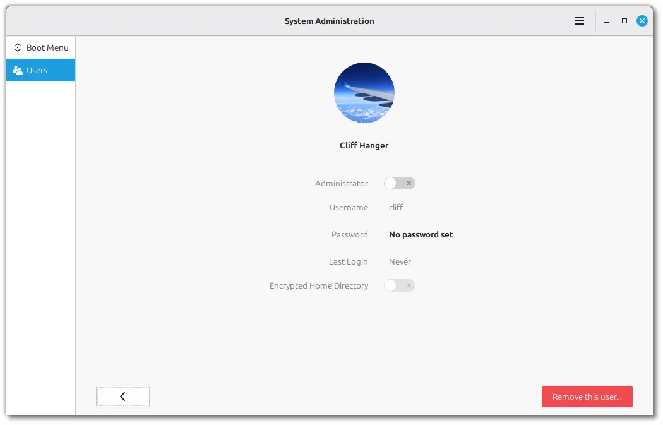Minimize the System Administration window
This screenshot has width=663, height=425.
pyautogui.click(x=606, y=21)
